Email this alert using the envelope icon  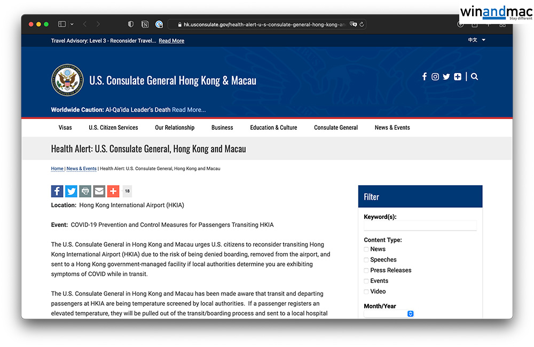[x=99, y=191]
